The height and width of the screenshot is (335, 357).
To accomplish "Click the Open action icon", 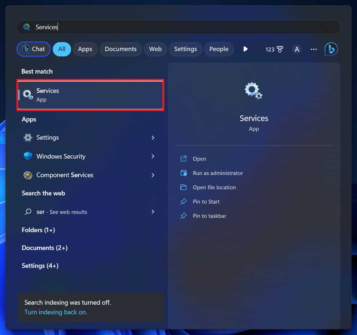I will [183, 159].
